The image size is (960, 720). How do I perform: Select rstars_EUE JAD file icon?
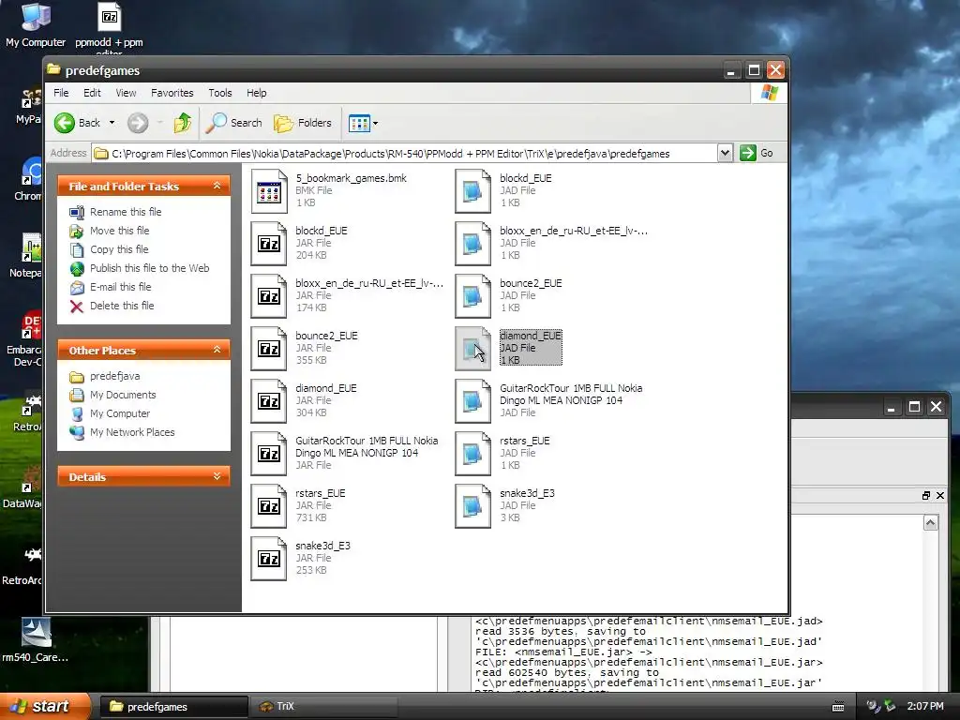472,455
